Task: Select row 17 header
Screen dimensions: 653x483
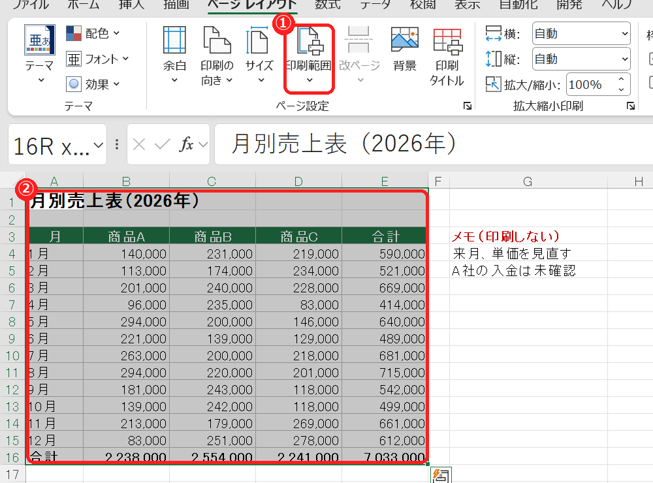Action: coord(12,475)
